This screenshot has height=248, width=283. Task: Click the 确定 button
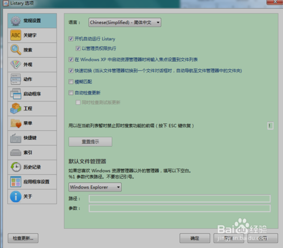click(195, 238)
